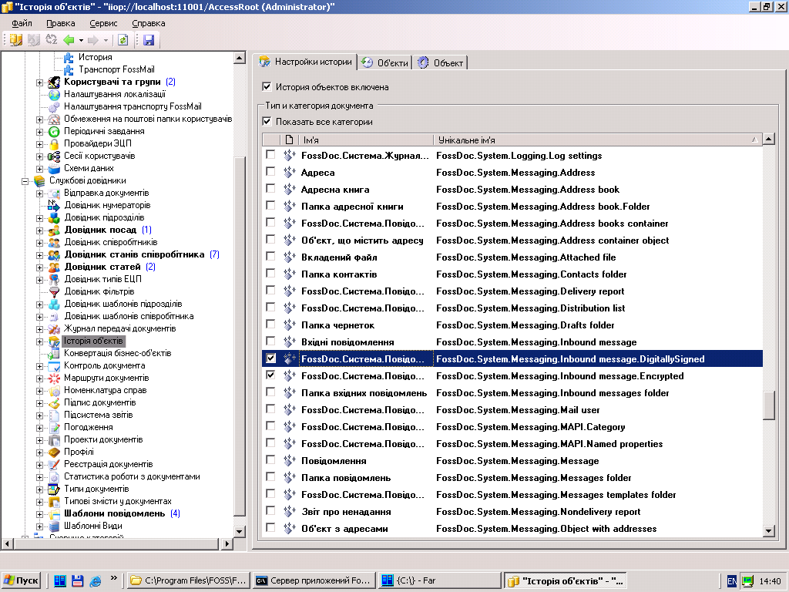Switch to the {C:\} - Far taskbar window
789x592 pixels.
(439, 580)
